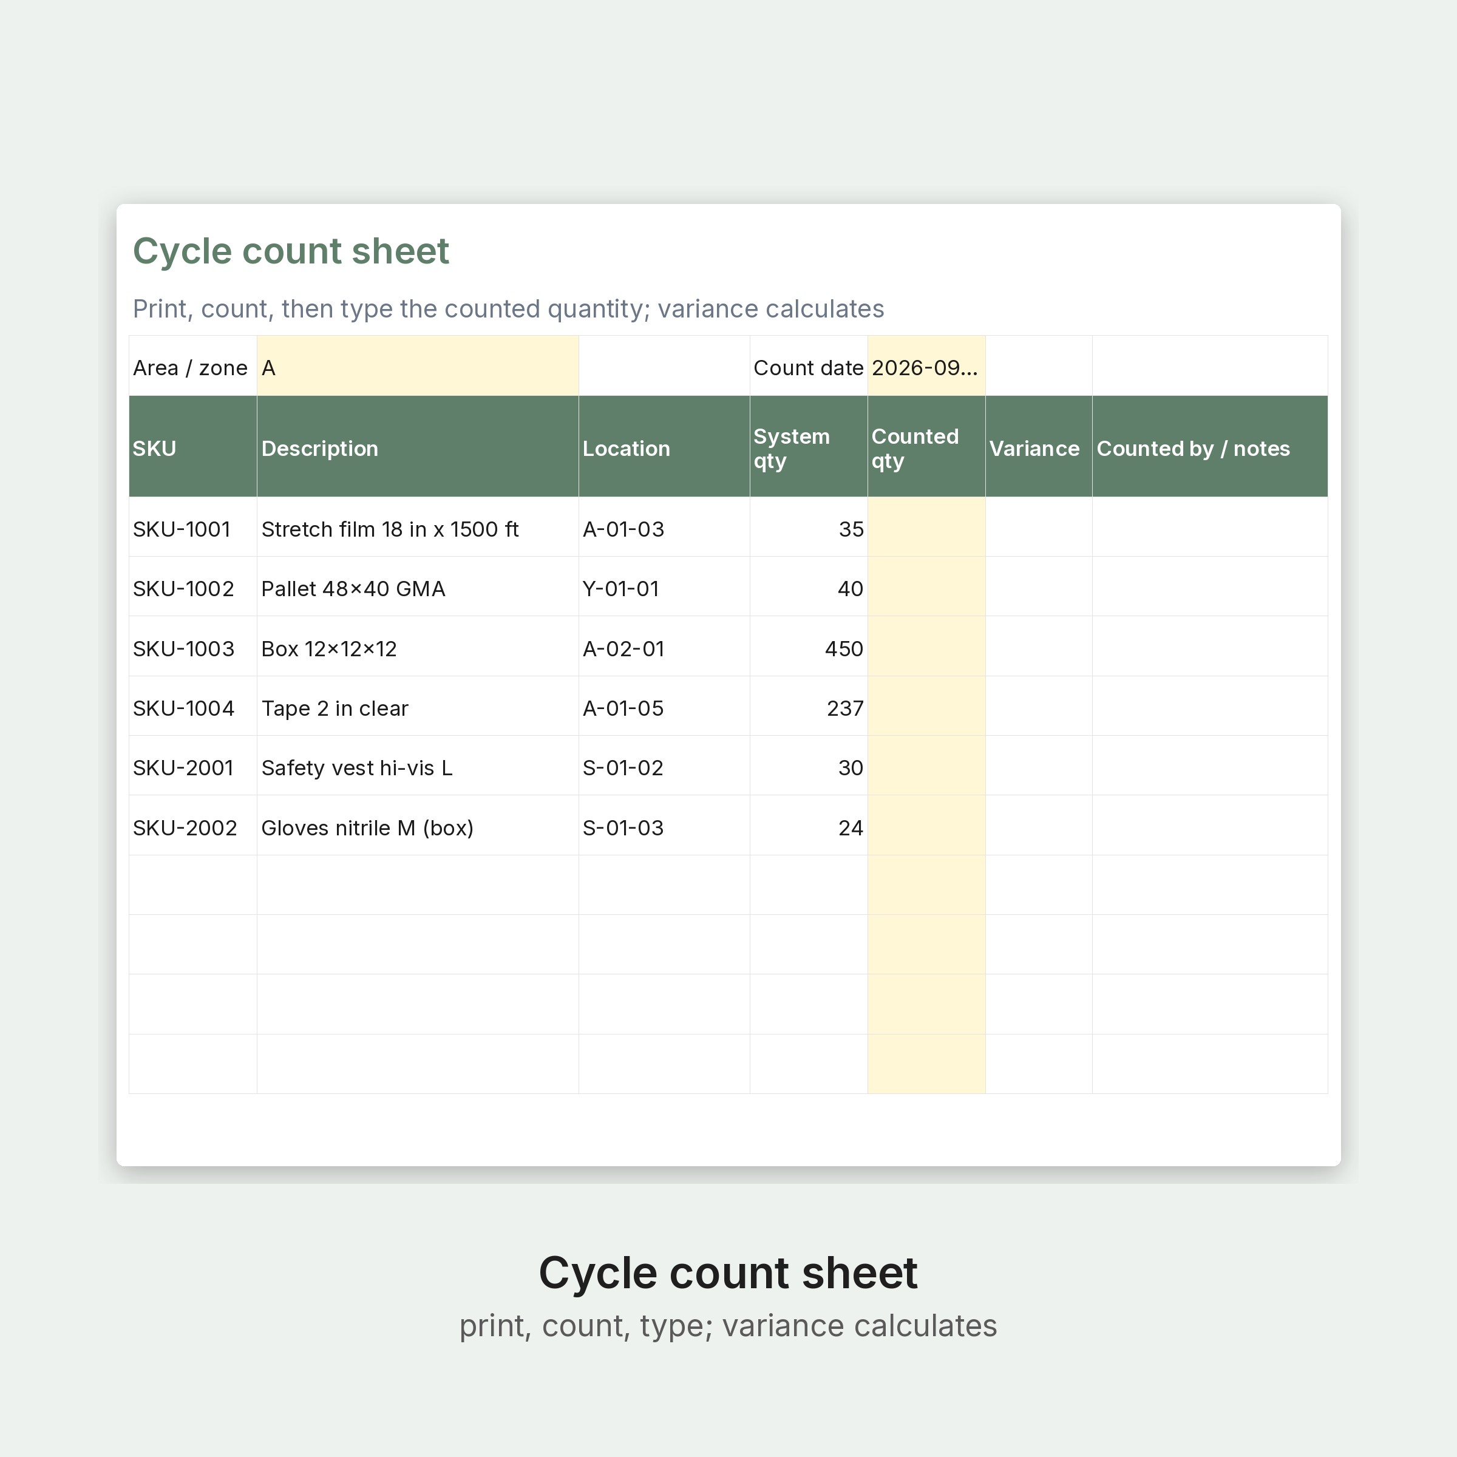Image resolution: width=1457 pixels, height=1457 pixels.
Task: Select the Y-01-01 location cell
Action: point(664,586)
